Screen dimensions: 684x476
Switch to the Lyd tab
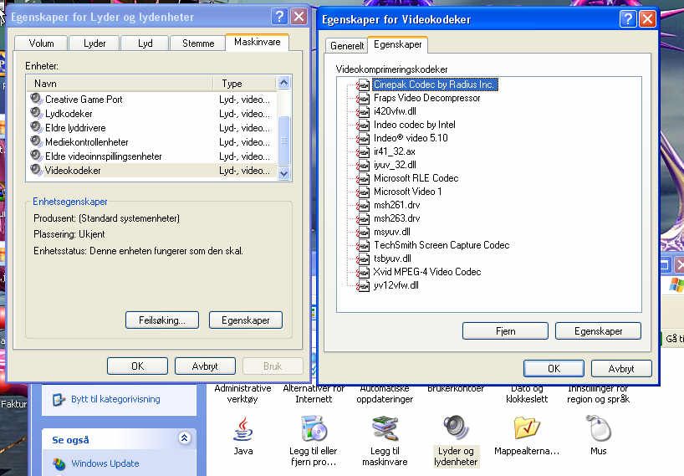pos(145,44)
